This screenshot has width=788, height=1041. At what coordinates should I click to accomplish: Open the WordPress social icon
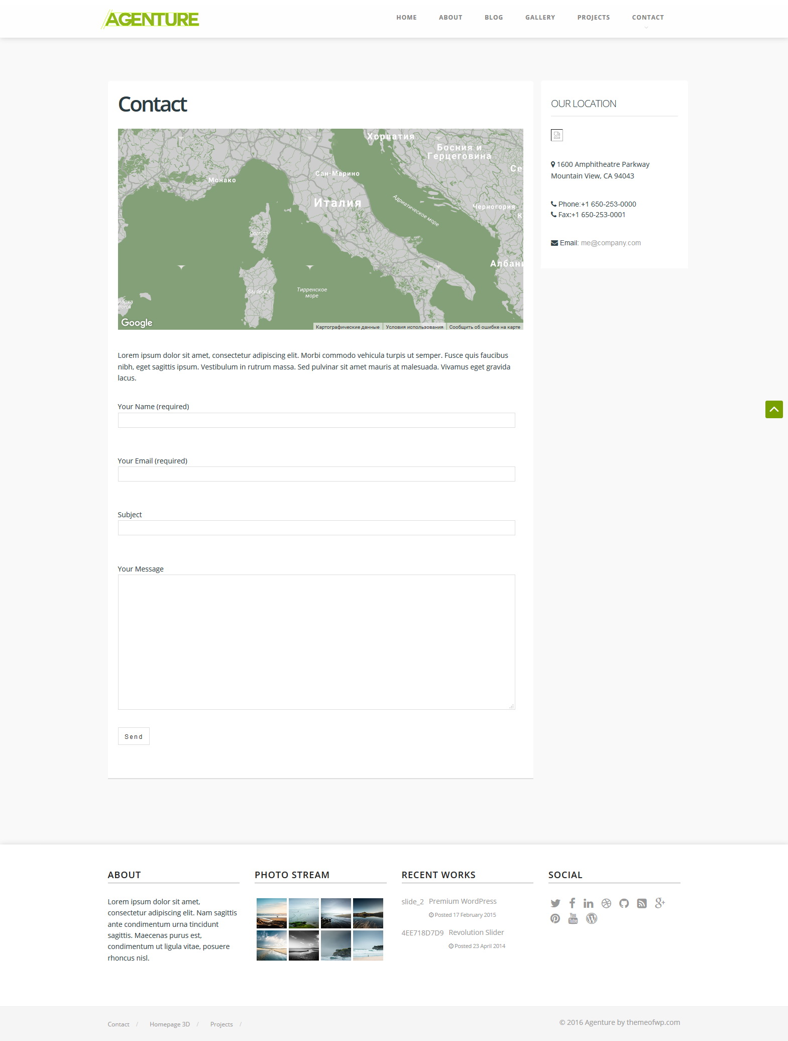click(x=592, y=918)
